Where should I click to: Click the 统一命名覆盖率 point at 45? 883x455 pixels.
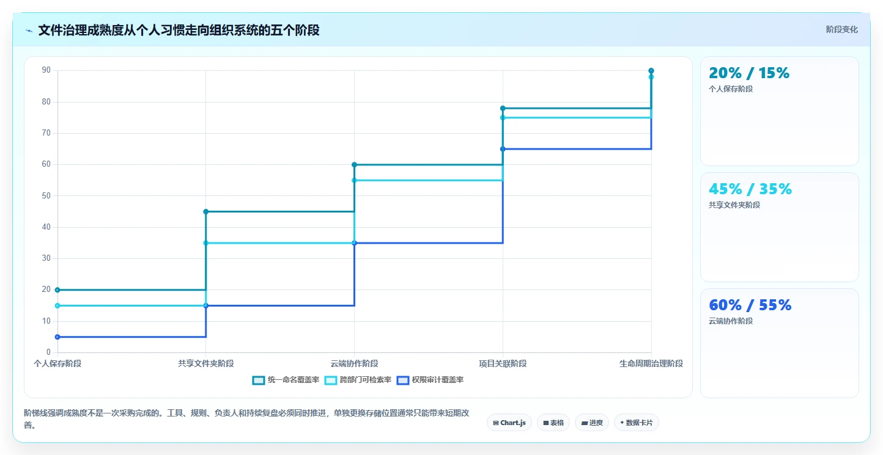coord(206,212)
